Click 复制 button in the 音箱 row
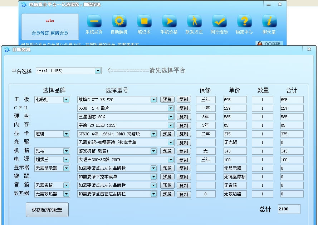Screen dimensions: 318x225 pyautogui.click(x=184, y=185)
